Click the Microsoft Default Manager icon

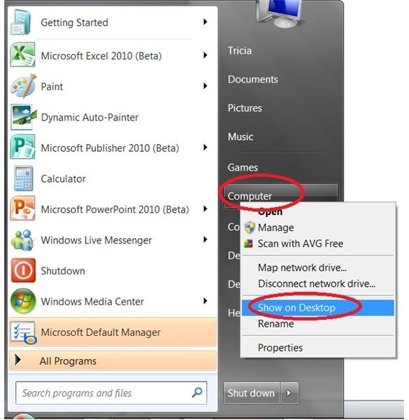point(23,332)
